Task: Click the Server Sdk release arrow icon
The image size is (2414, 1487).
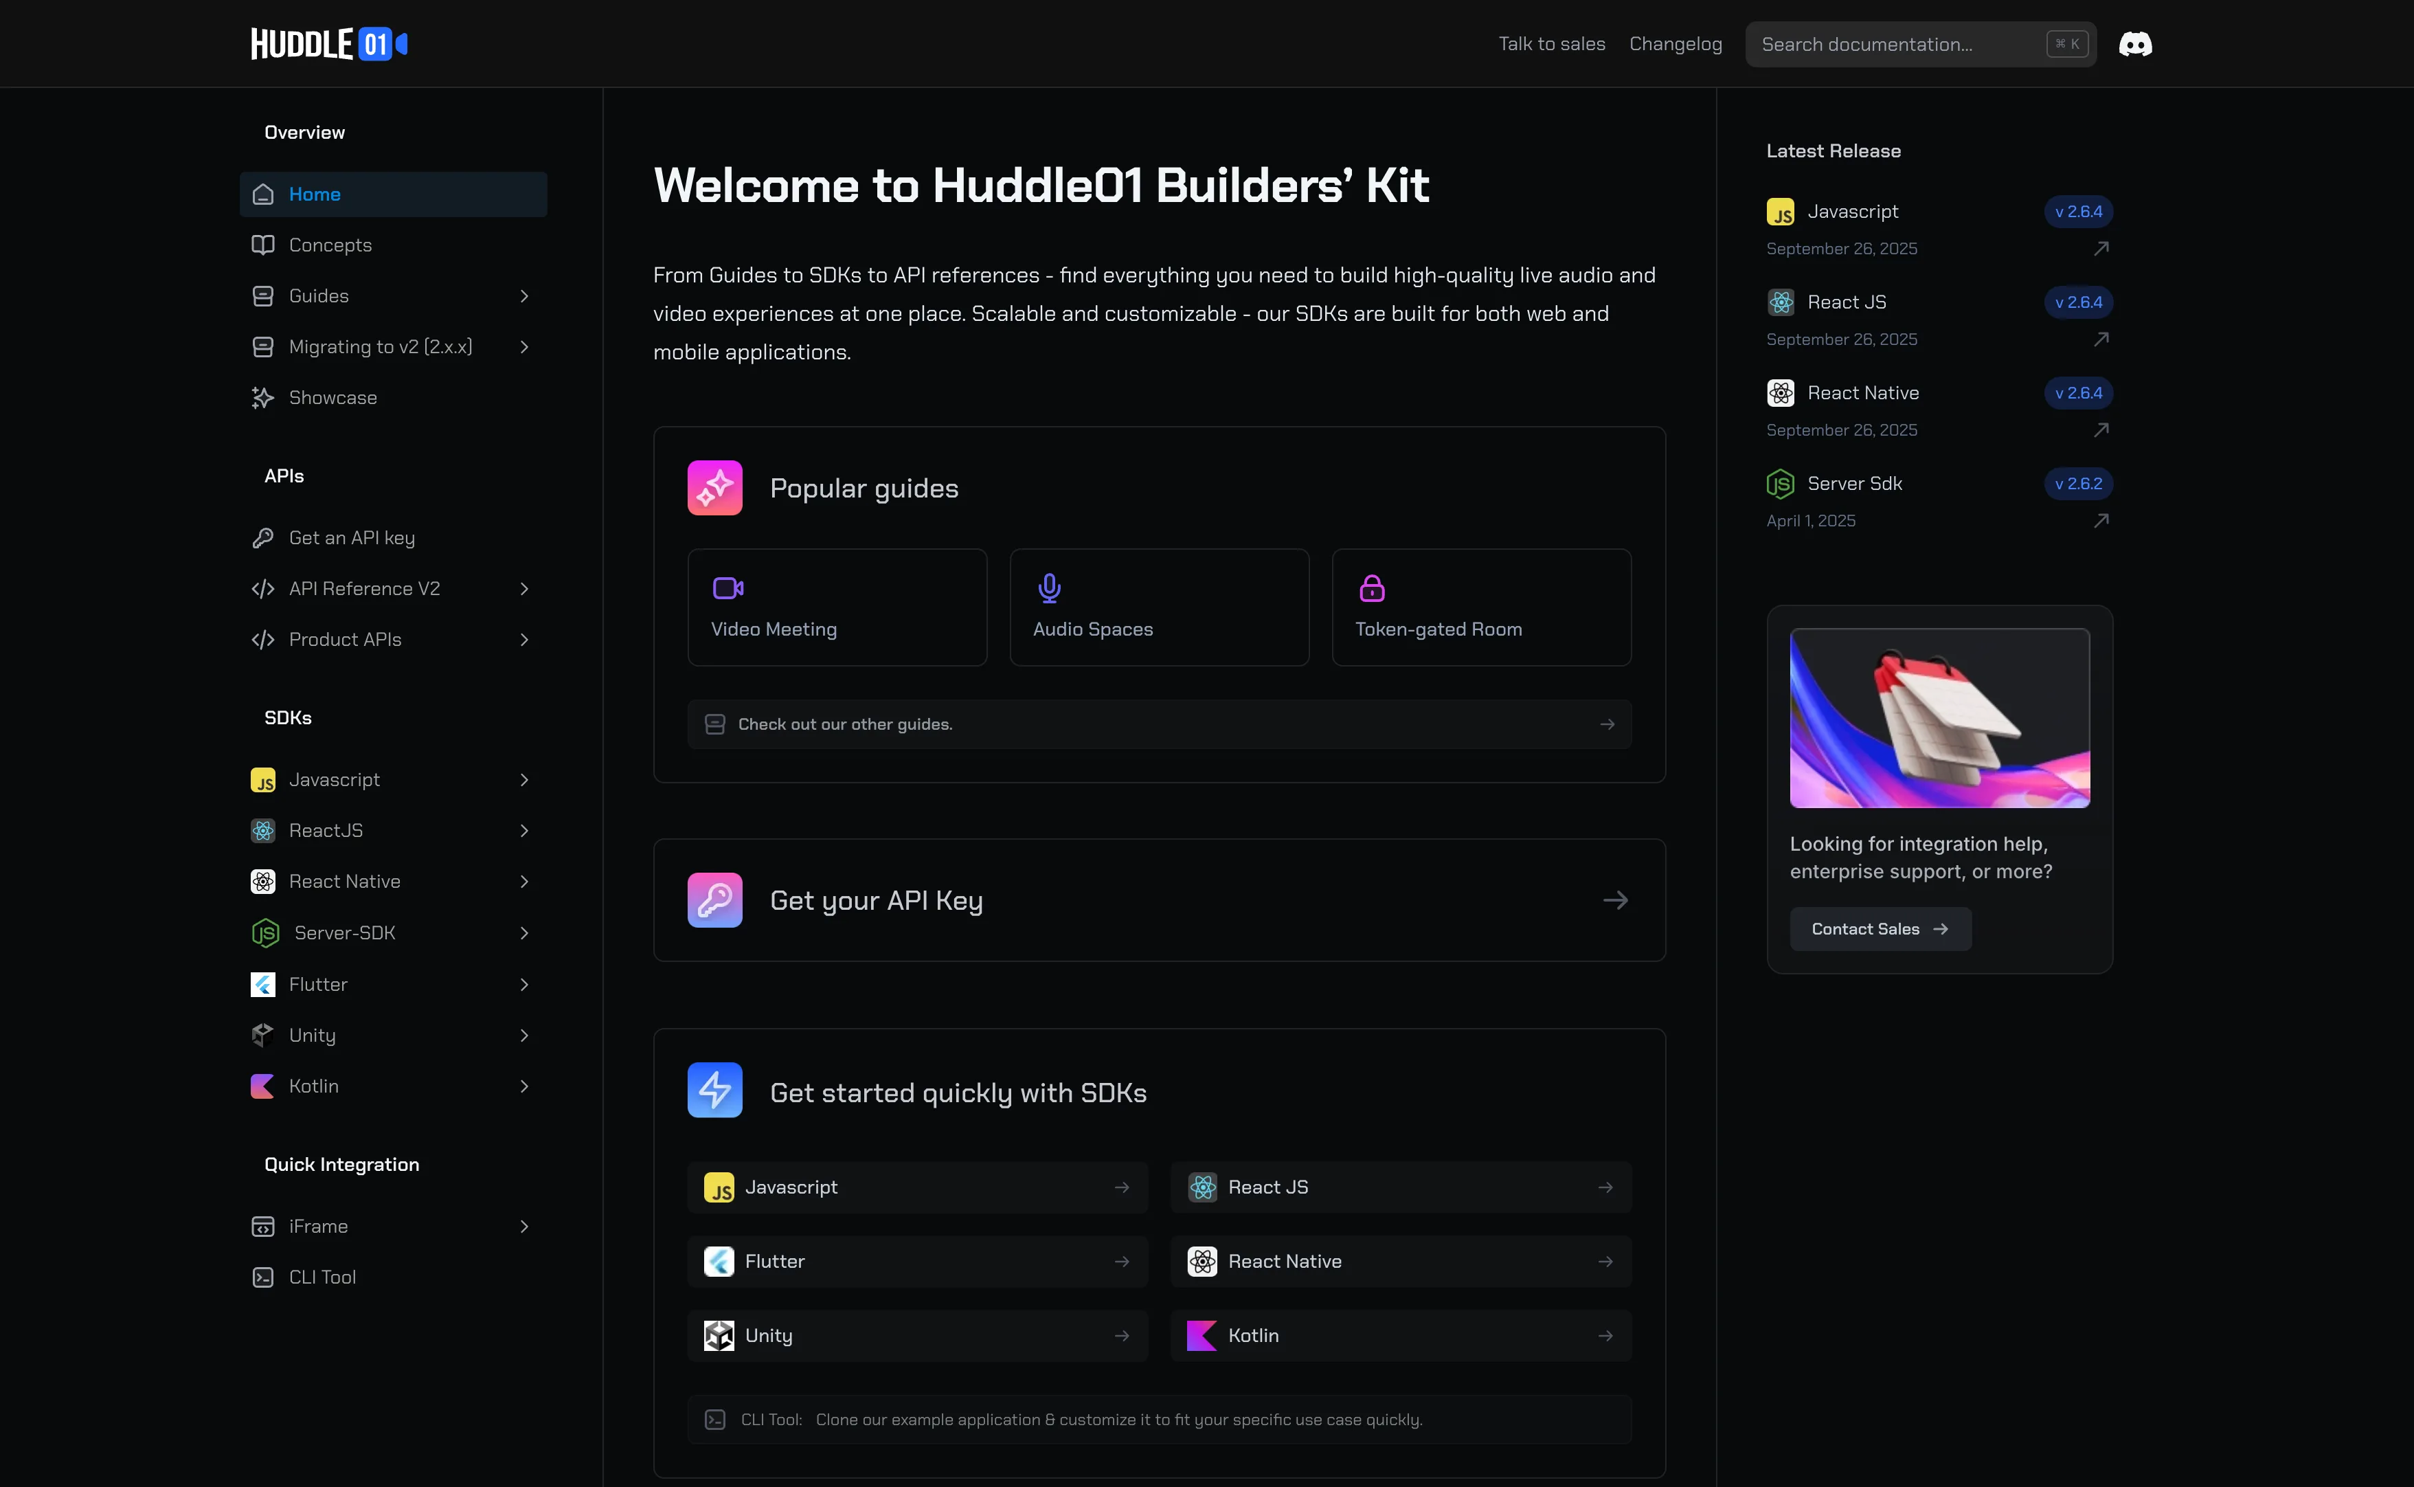Action: [2101, 522]
